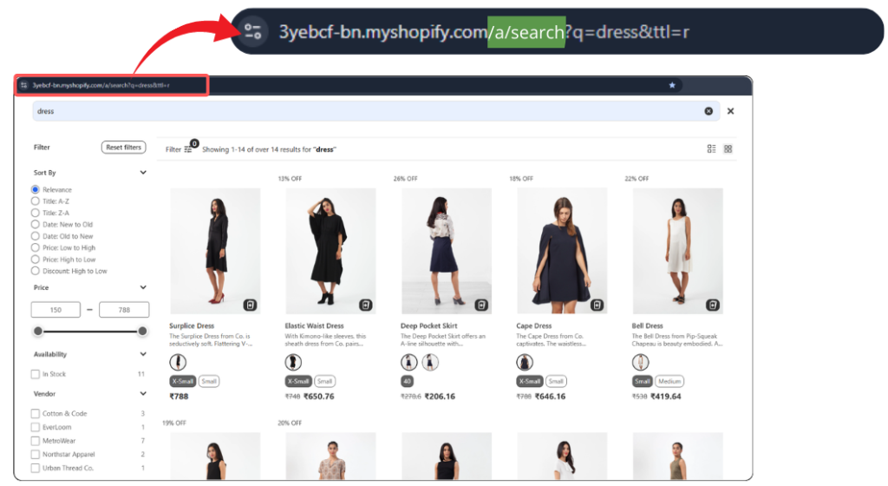Screen dimensions: 888x486
Task: Close the search overlay with the X
Action: pyautogui.click(x=730, y=111)
